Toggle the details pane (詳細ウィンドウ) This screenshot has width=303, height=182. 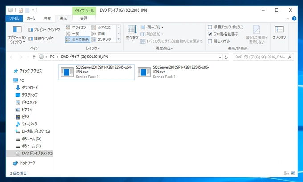point(41,39)
